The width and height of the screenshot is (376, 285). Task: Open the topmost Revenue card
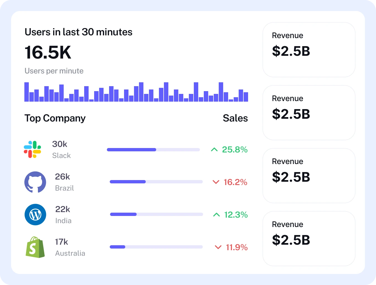click(309, 50)
